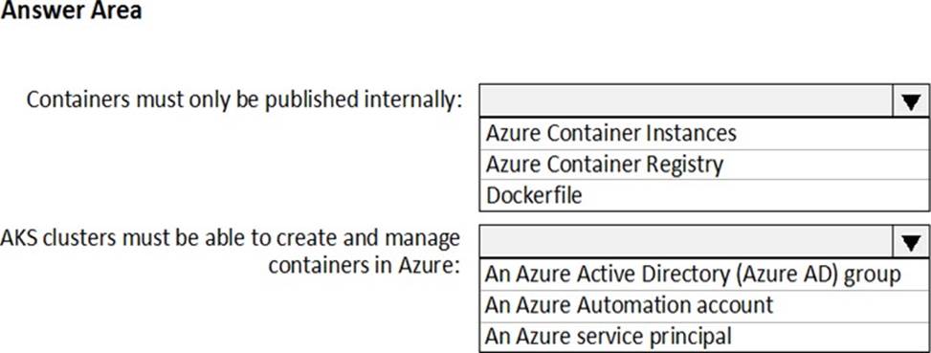Choose Azure Container Registry option
Screen dimensions: 931x353
703,165
